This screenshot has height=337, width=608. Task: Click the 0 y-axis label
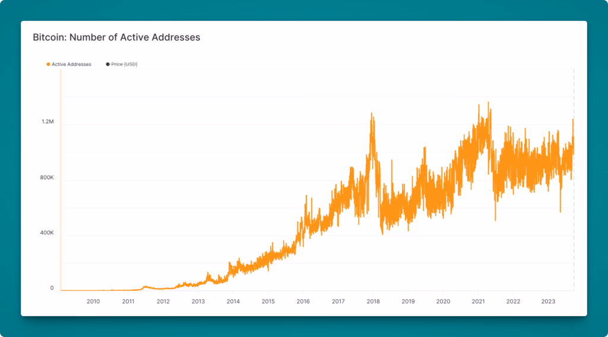[x=52, y=288]
